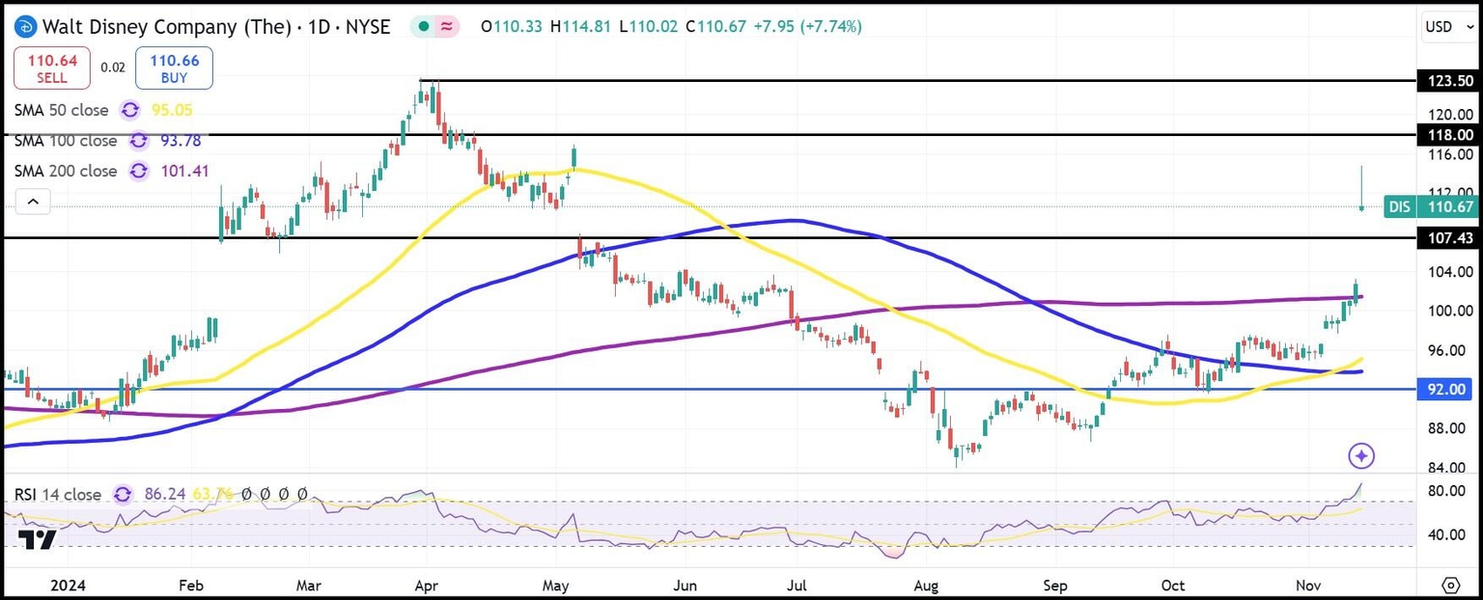Click the low price L110.02
1483x600 pixels.
point(650,27)
